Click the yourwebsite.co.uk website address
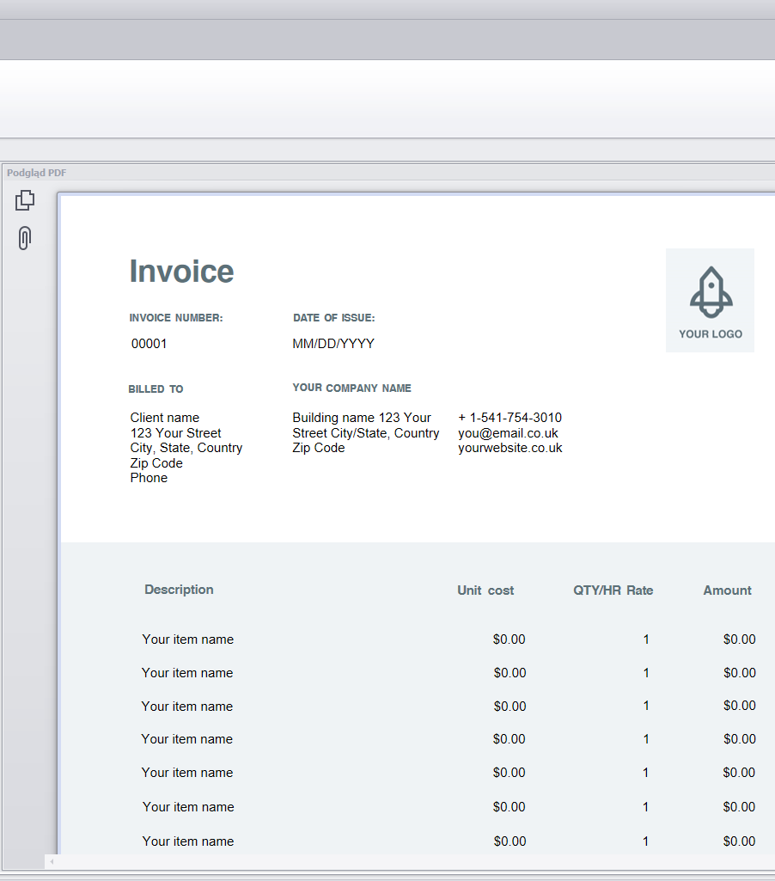 [x=510, y=448]
